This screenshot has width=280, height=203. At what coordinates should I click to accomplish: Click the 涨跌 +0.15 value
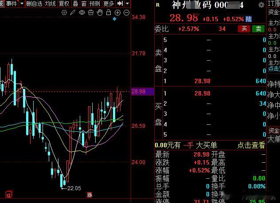coord(202,162)
